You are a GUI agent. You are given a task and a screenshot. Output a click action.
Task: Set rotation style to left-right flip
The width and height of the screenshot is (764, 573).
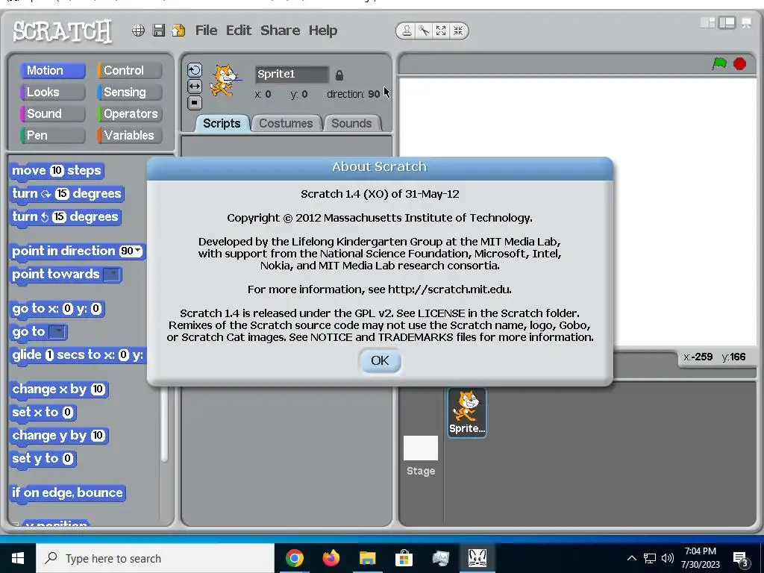[x=195, y=87]
